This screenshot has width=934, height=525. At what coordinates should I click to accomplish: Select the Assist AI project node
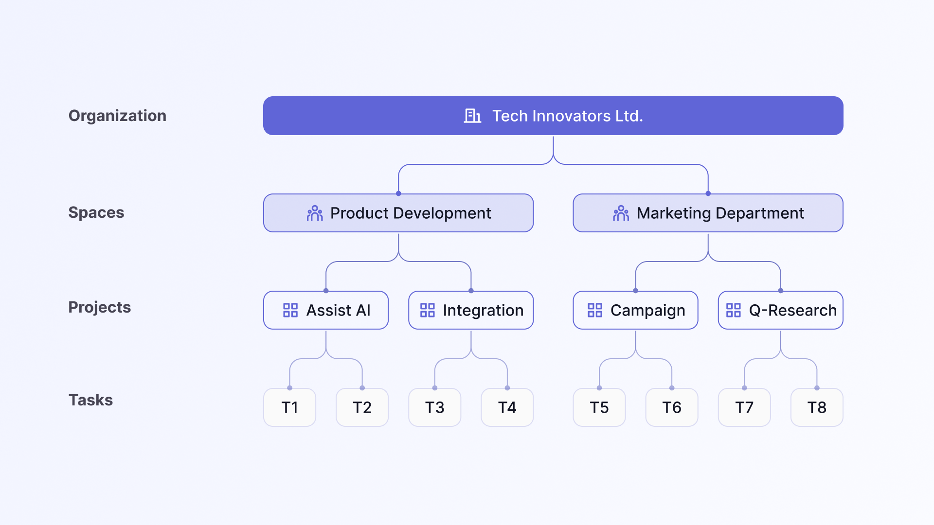[326, 310]
